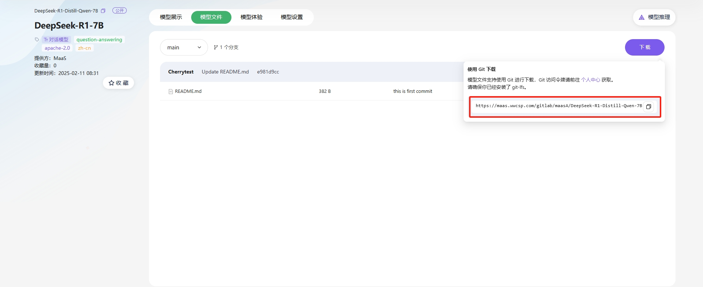Viewport: 703px width, 287px height.
Task: Click the 'this is first commit' message
Action: point(413,91)
